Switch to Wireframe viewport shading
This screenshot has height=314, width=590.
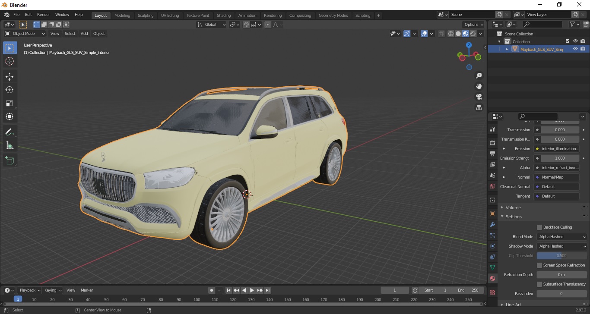tap(451, 34)
